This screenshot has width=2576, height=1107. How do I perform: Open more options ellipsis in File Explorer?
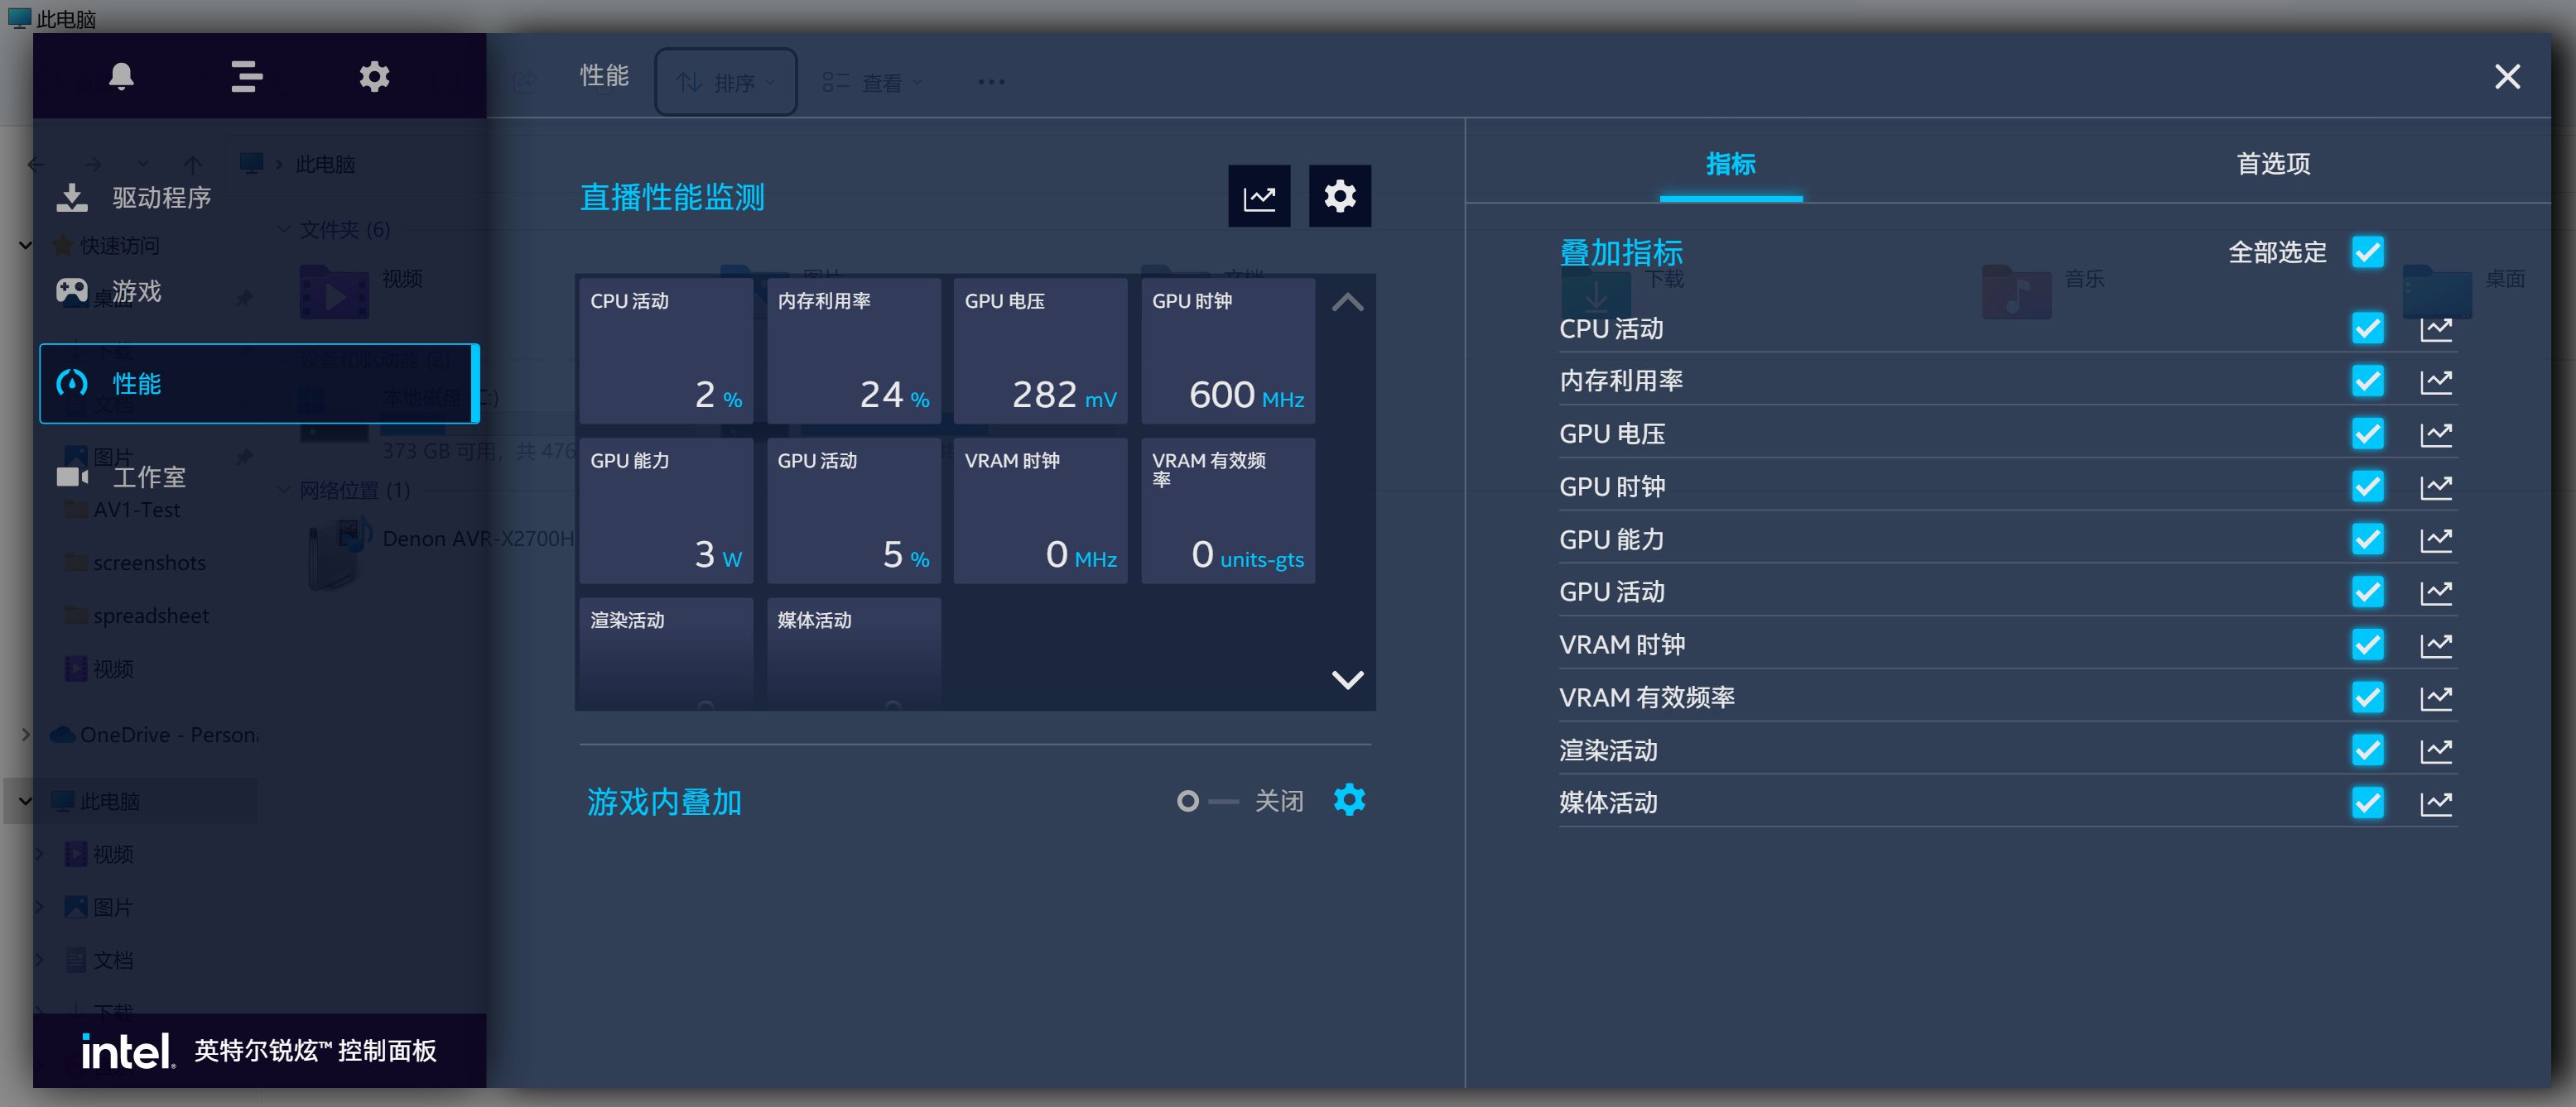pos(991,82)
